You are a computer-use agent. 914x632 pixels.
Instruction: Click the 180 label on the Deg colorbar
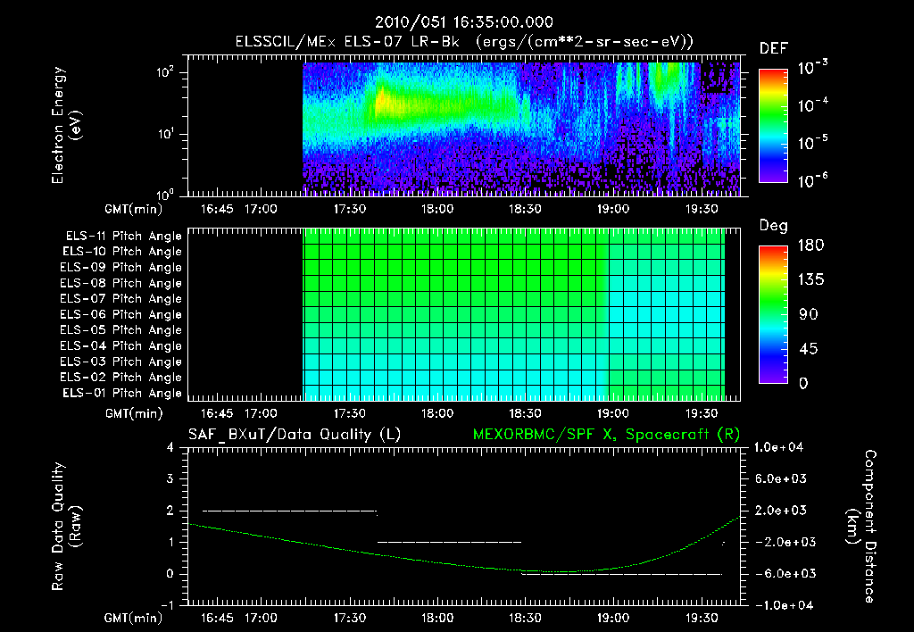[810, 245]
